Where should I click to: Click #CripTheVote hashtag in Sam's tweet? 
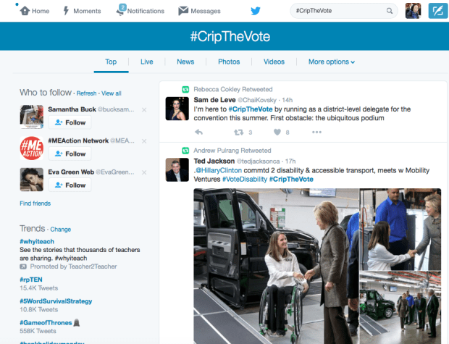coord(251,109)
